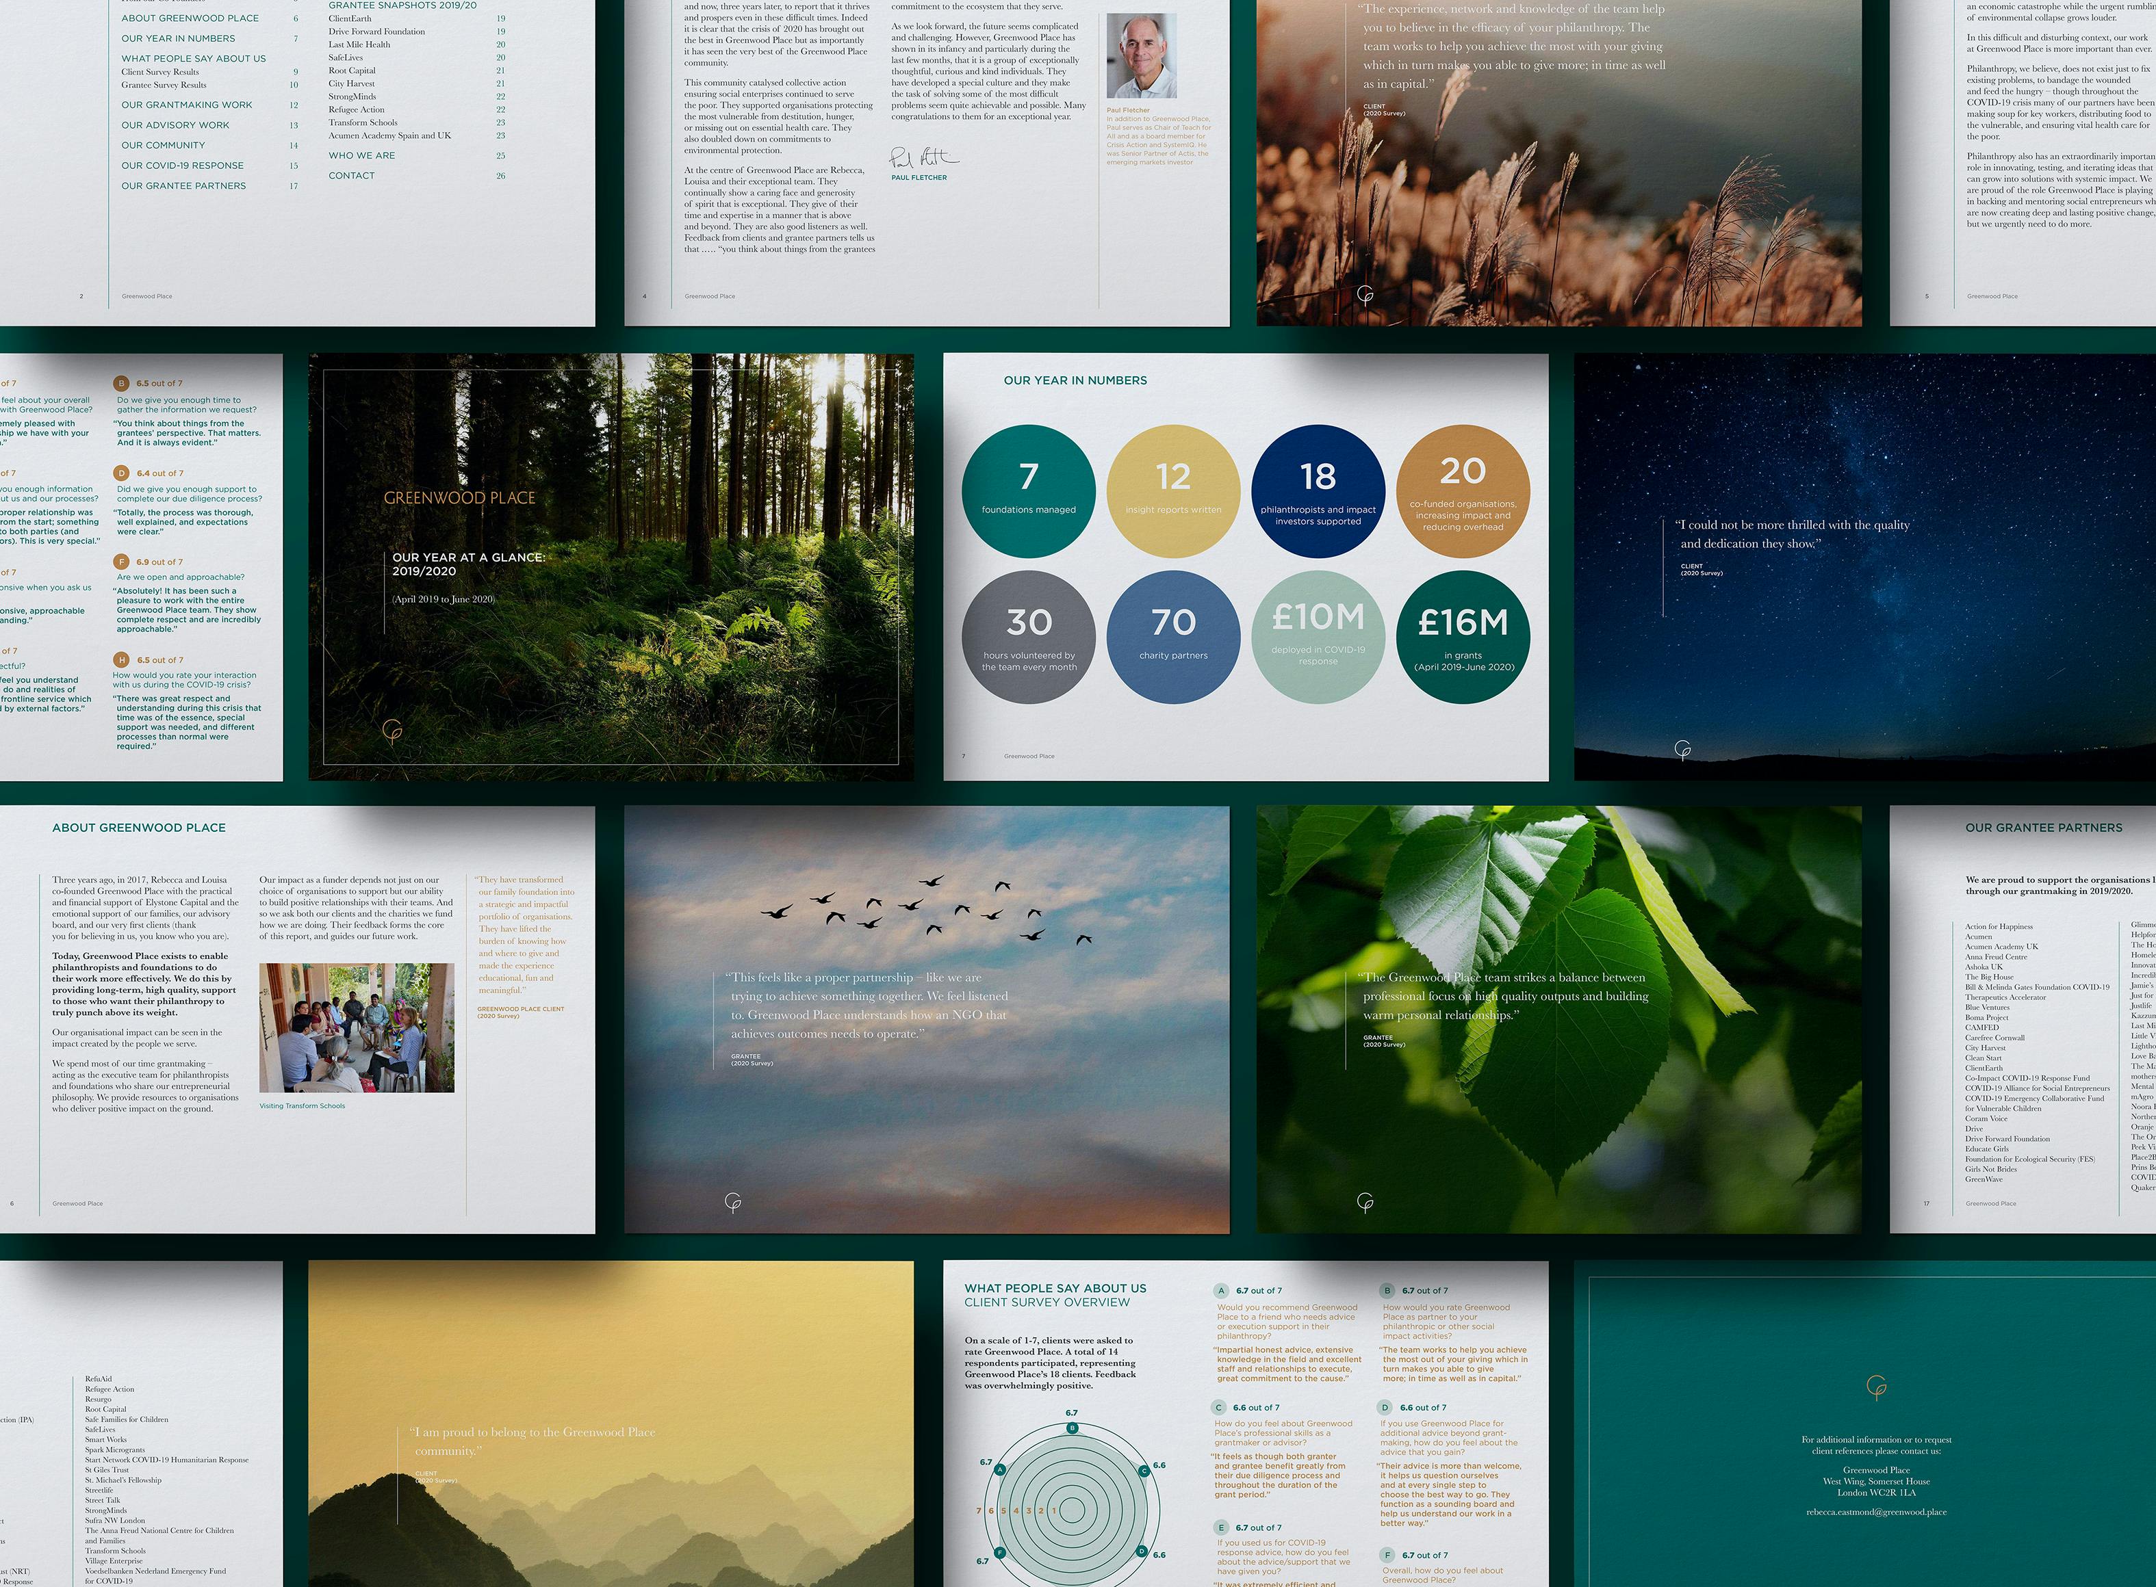Click the leaf logo on green leaves page
Image resolution: width=2156 pixels, height=1587 pixels.
[x=1365, y=1203]
